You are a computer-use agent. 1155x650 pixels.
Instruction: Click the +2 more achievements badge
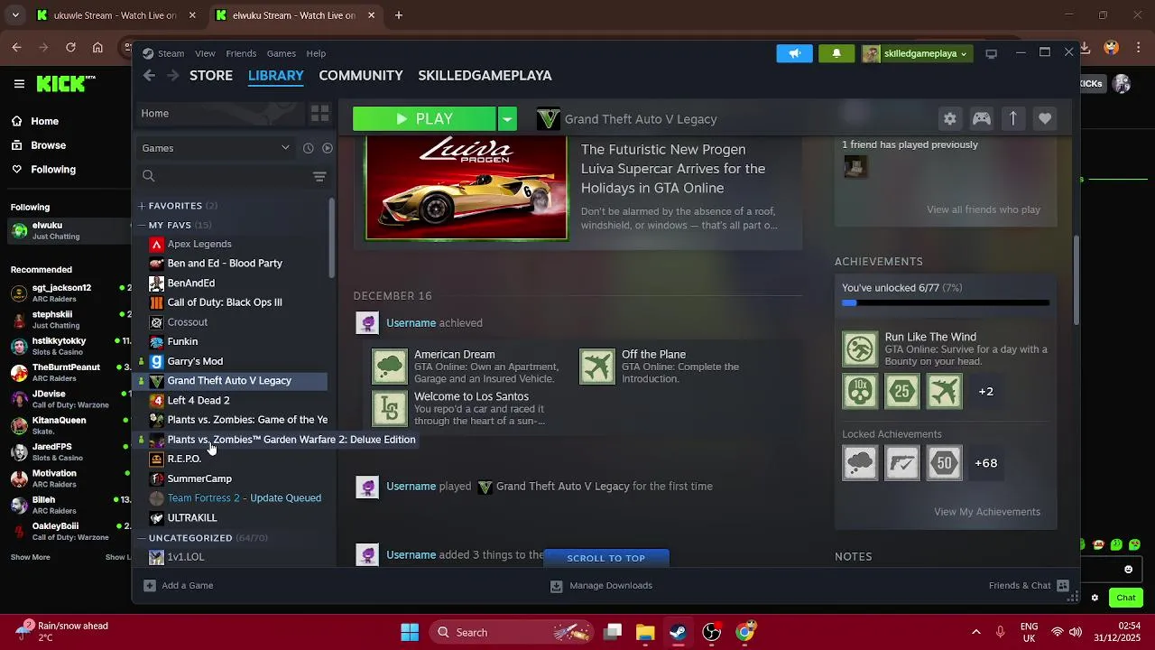[x=986, y=392]
